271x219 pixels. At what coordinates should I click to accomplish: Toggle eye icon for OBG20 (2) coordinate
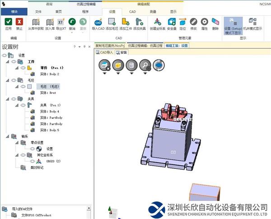tap(32, 161)
